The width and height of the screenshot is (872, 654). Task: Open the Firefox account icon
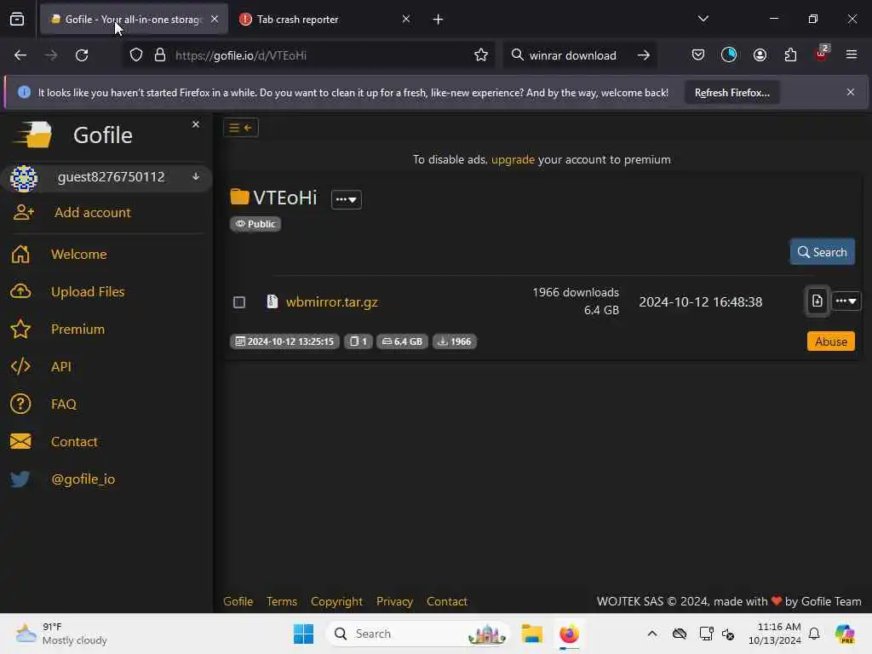pos(760,54)
